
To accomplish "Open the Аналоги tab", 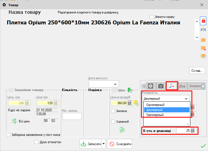I will coord(195,86).
